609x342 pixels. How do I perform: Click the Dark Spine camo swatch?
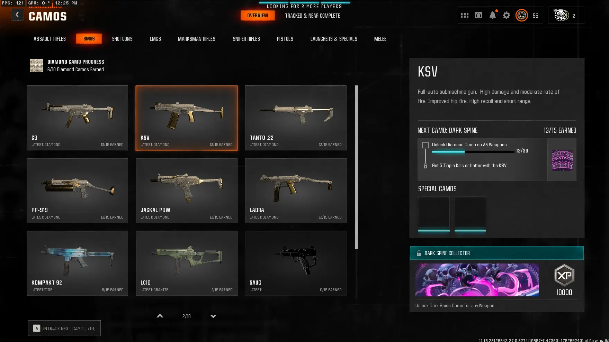pos(562,160)
